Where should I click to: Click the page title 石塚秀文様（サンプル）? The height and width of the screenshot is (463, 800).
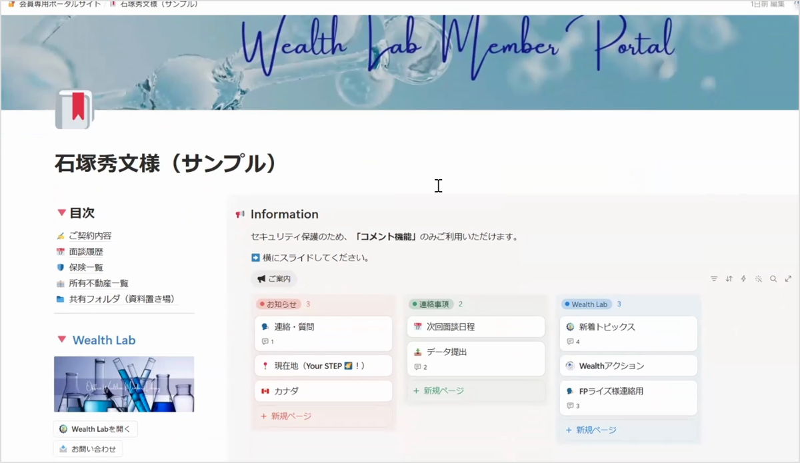pyautogui.click(x=165, y=163)
